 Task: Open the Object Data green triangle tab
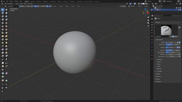(x=152, y=53)
